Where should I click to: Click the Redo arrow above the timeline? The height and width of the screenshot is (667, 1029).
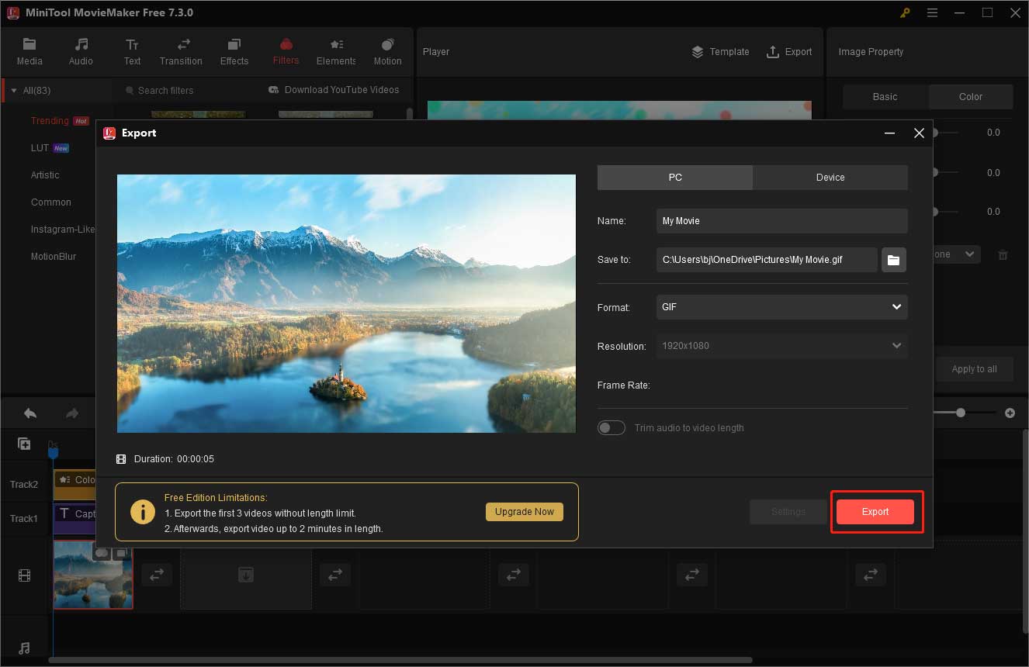tap(72, 413)
